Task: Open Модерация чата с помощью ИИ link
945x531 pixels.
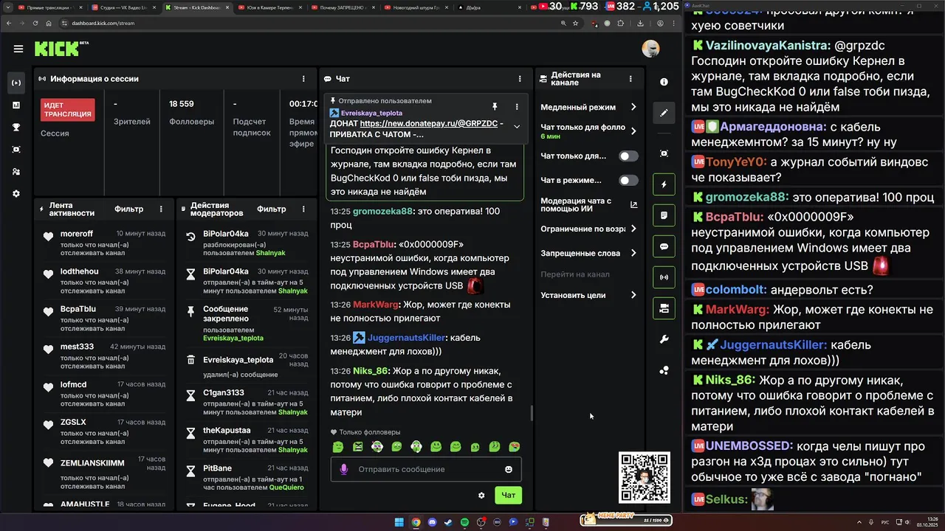Action: pos(588,204)
